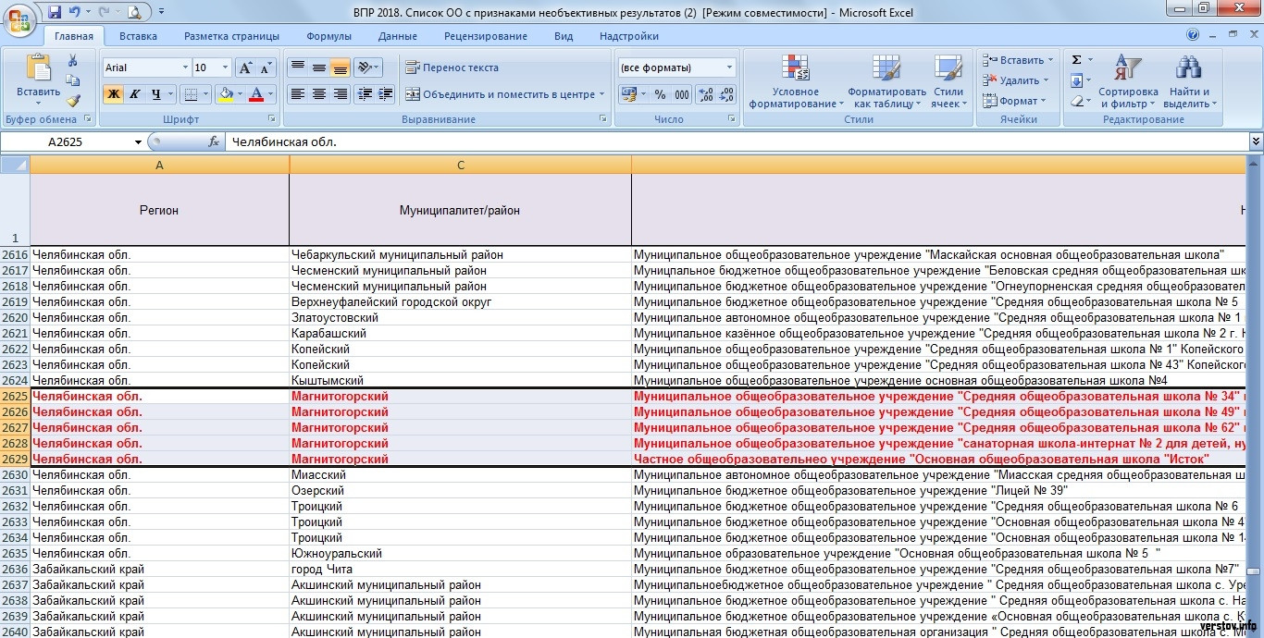
Task: Open the font size dropdown
Action: click(x=225, y=67)
